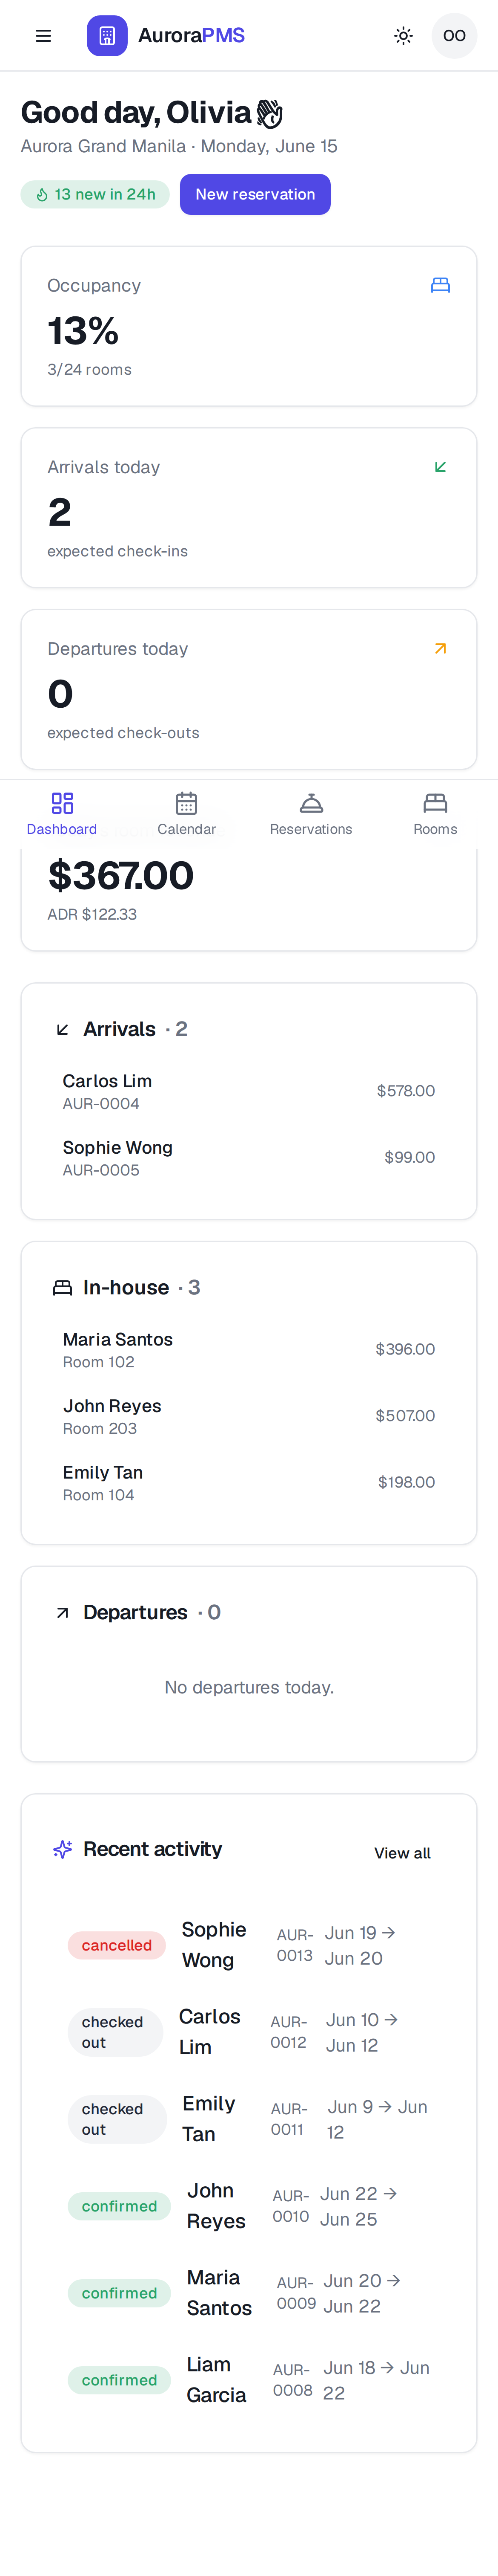Viewport: 498px width, 2576px height.
Task: Click View all recent activity
Action: click(x=402, y=1853)
